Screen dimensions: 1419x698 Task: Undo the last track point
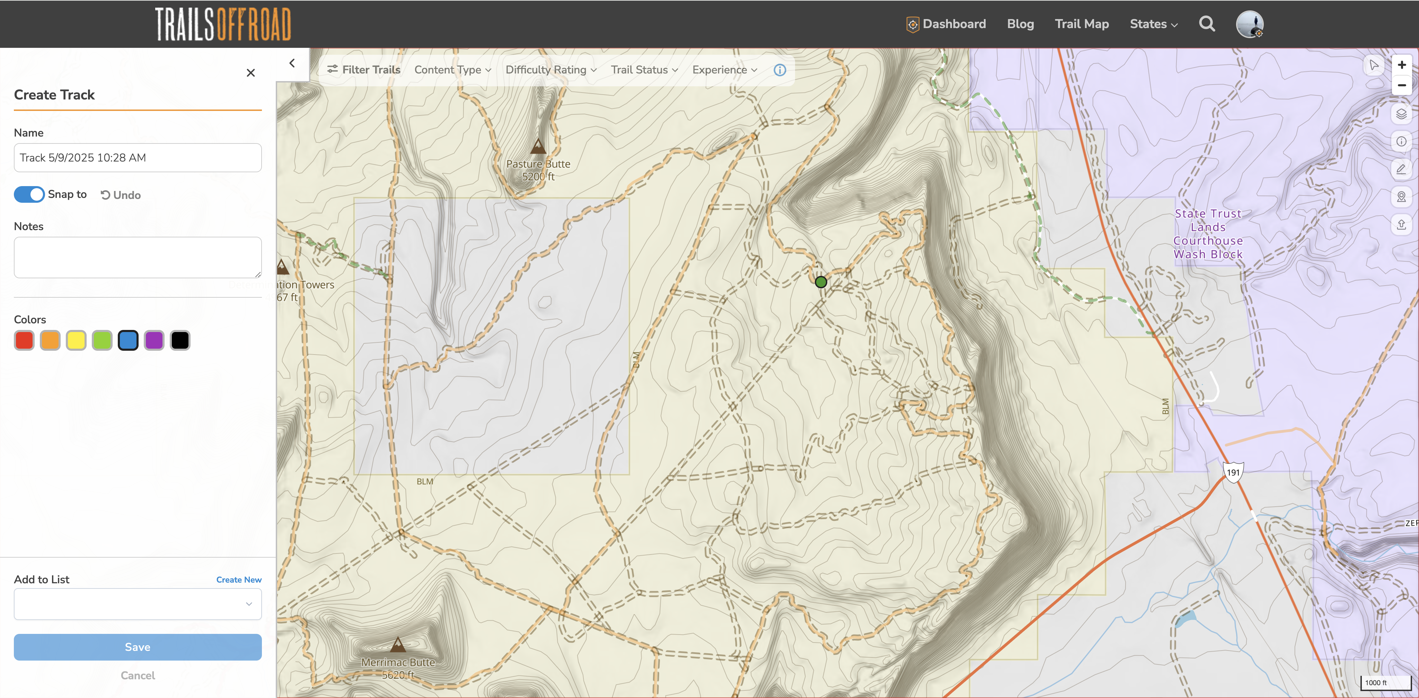coord(121,195)
